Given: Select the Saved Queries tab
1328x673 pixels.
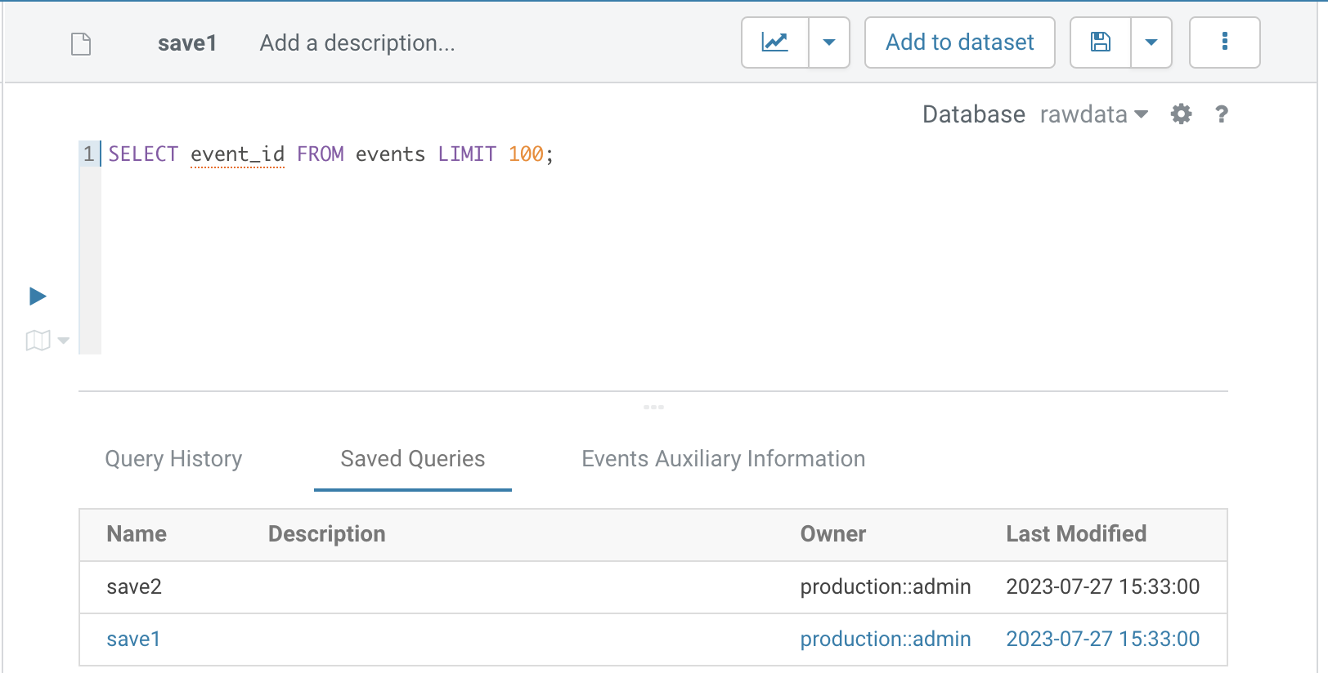Looking at the screenshot, I should [x=413, y=459].
